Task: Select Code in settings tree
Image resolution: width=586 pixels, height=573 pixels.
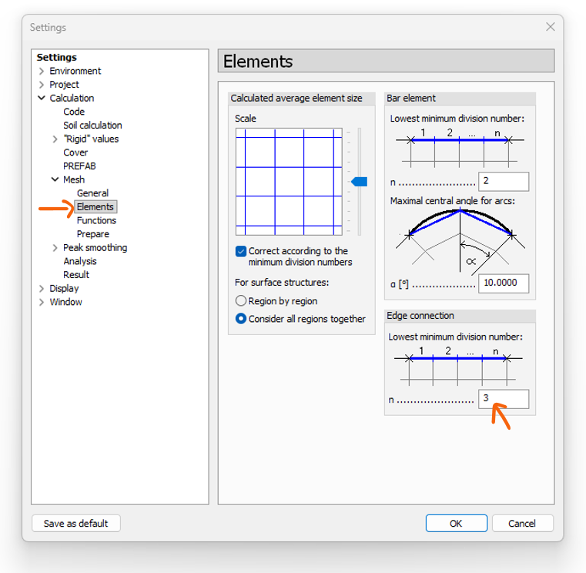Action: click(x=74, y=112)
